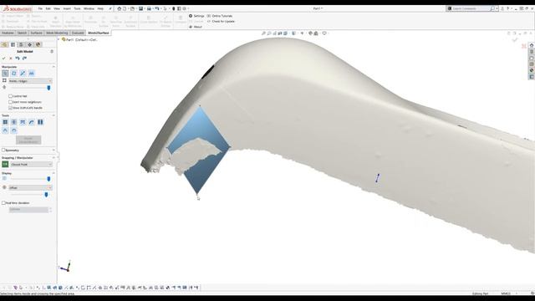Click the pin icon in Edit Model header
This screenshot has width=535, height=301.
click(x=52, y=52)
